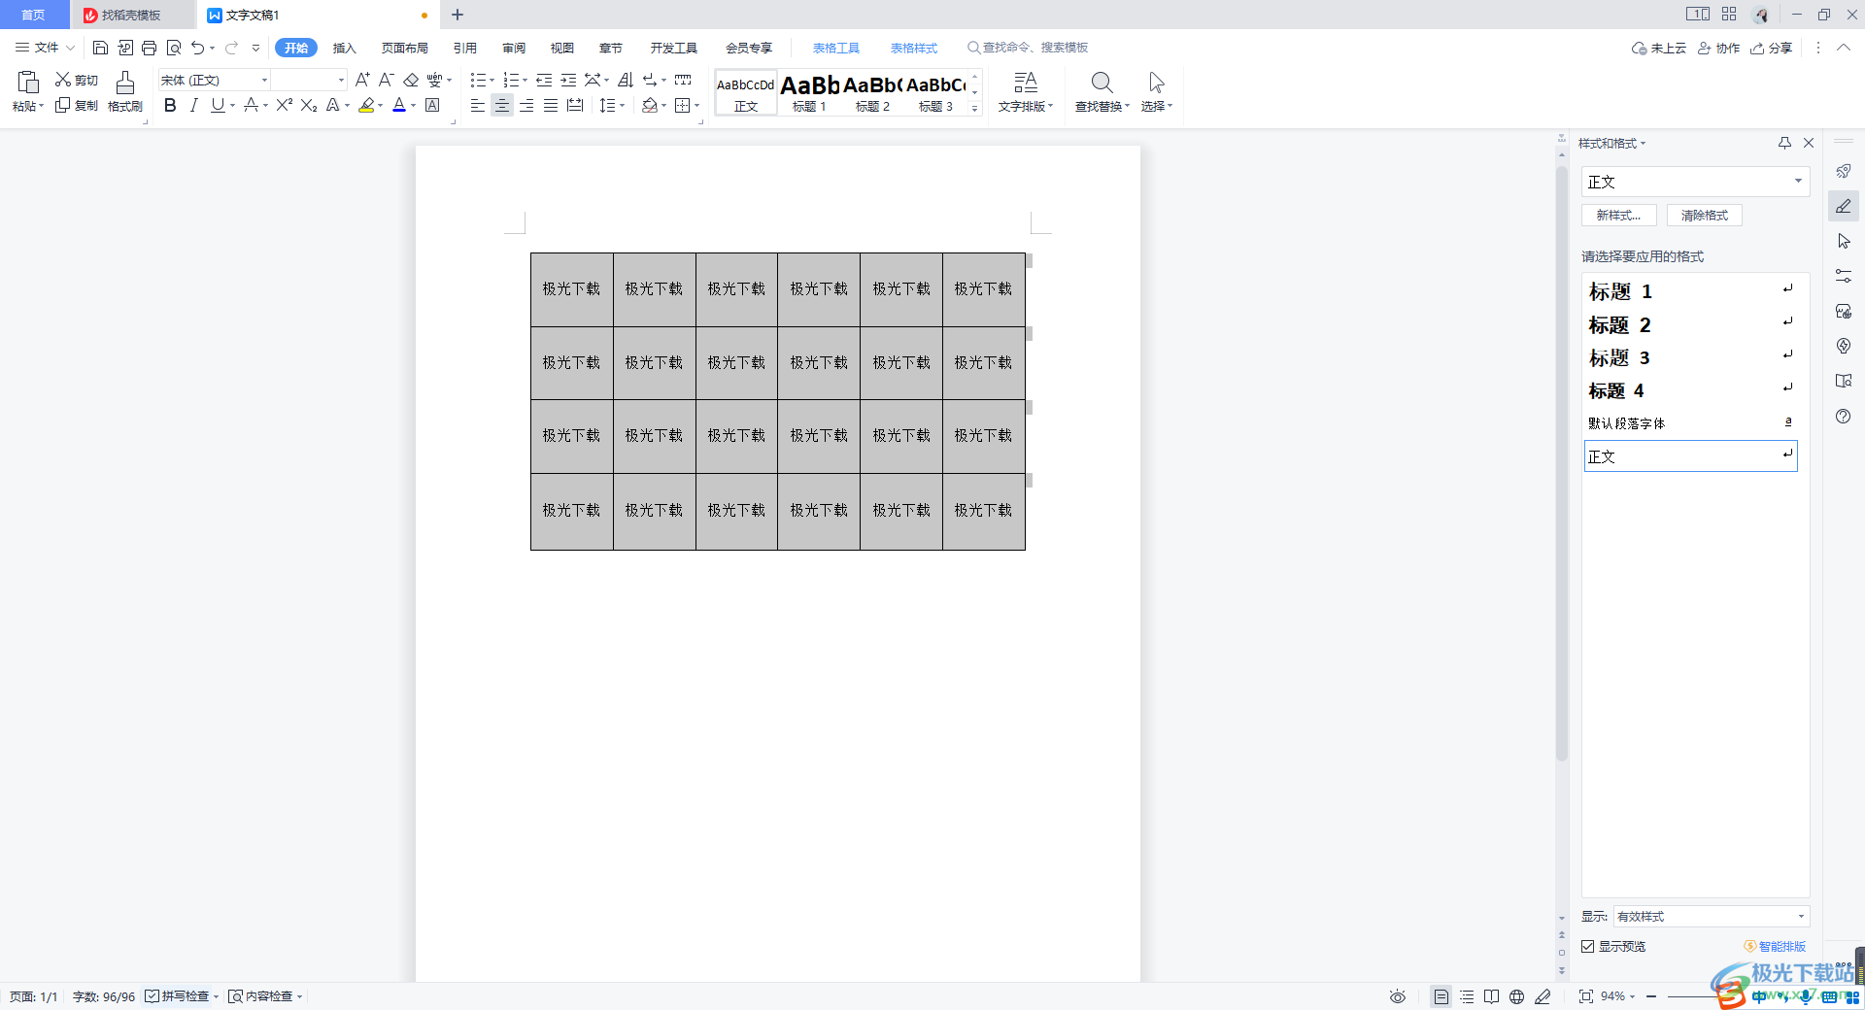Viewport: 1865px width, 1010px height.
Task: Align text right
Action: pos(526,105)
